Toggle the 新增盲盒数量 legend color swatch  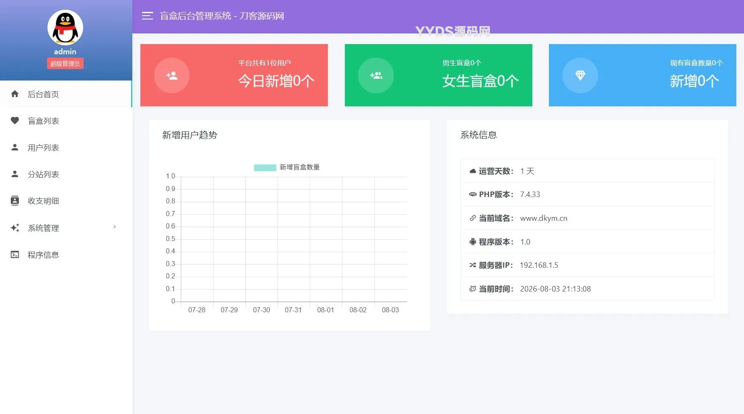(x=265, y=167)
